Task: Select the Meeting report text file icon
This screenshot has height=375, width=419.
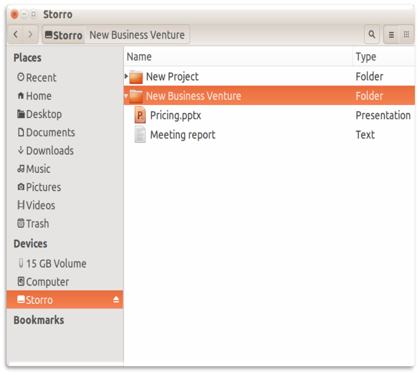Action: pyautogui.click(x=140, y=134)
